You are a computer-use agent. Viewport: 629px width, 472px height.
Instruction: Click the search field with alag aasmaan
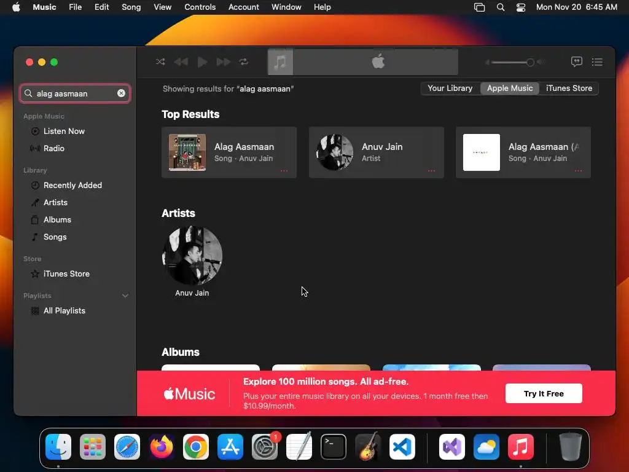pos(75,93)
